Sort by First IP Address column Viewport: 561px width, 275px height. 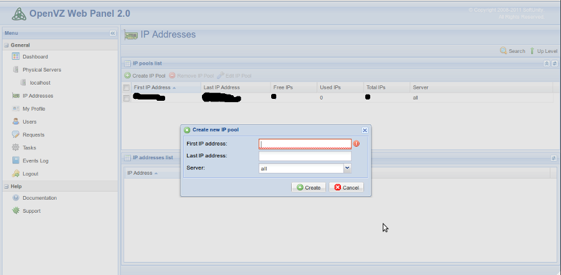[x=166, y=87]
